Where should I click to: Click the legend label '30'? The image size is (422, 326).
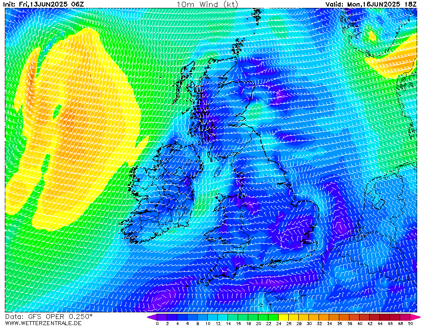pos(309,323)
